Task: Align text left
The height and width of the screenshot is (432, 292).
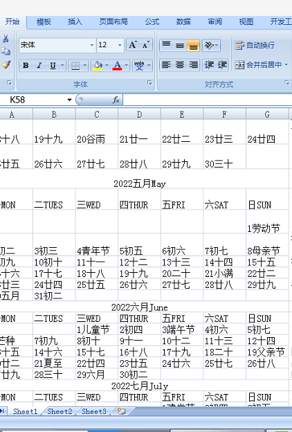Action: [166, 65]
